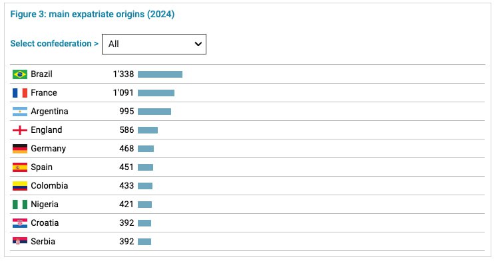Image resolution: width=494 pixels, height=261 pixels.
Task: Click the Figure 3 main expatriate origins title
Action: point(93,14)
